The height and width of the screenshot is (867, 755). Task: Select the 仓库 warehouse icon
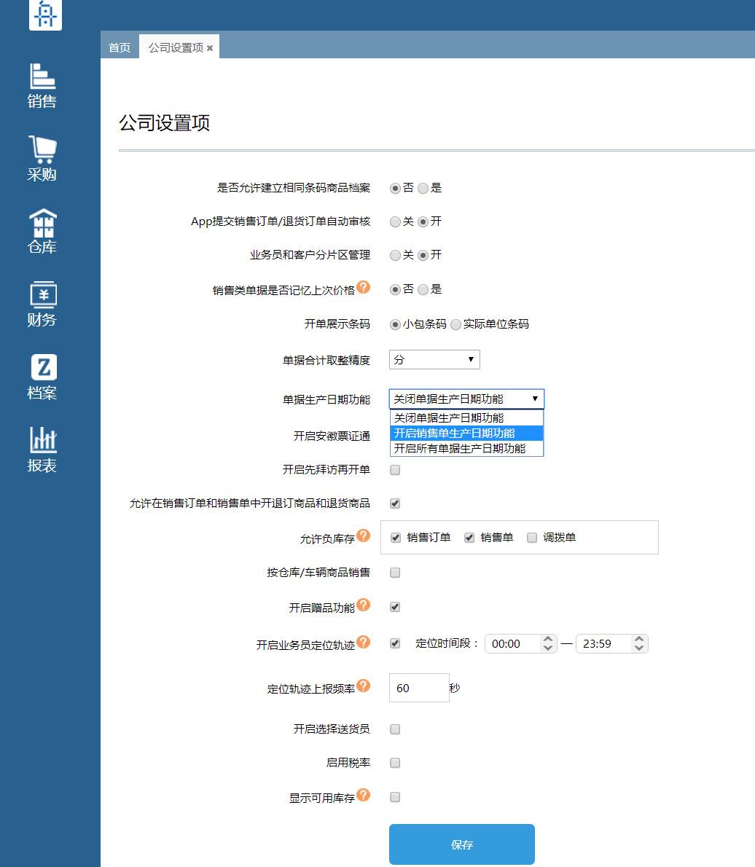coord(43,229)
